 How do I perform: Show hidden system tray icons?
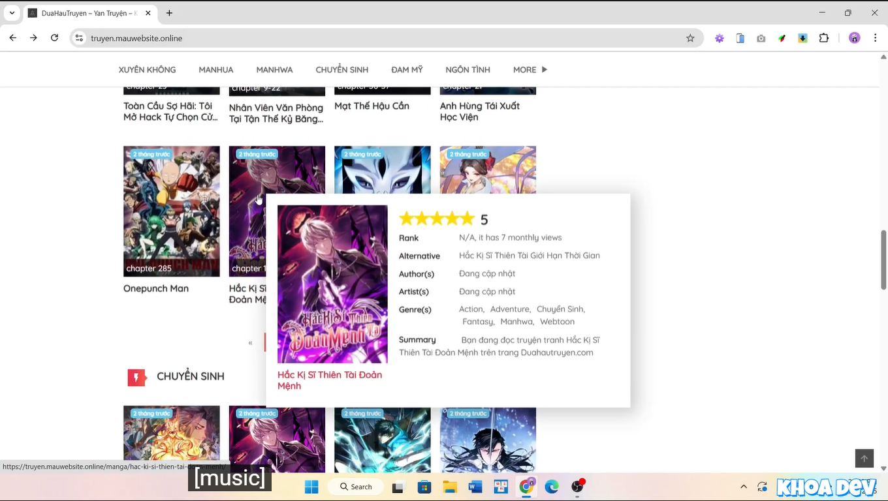click(x=744, y=487)
